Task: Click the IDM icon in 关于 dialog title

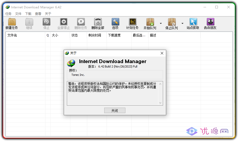Action: 67,53
